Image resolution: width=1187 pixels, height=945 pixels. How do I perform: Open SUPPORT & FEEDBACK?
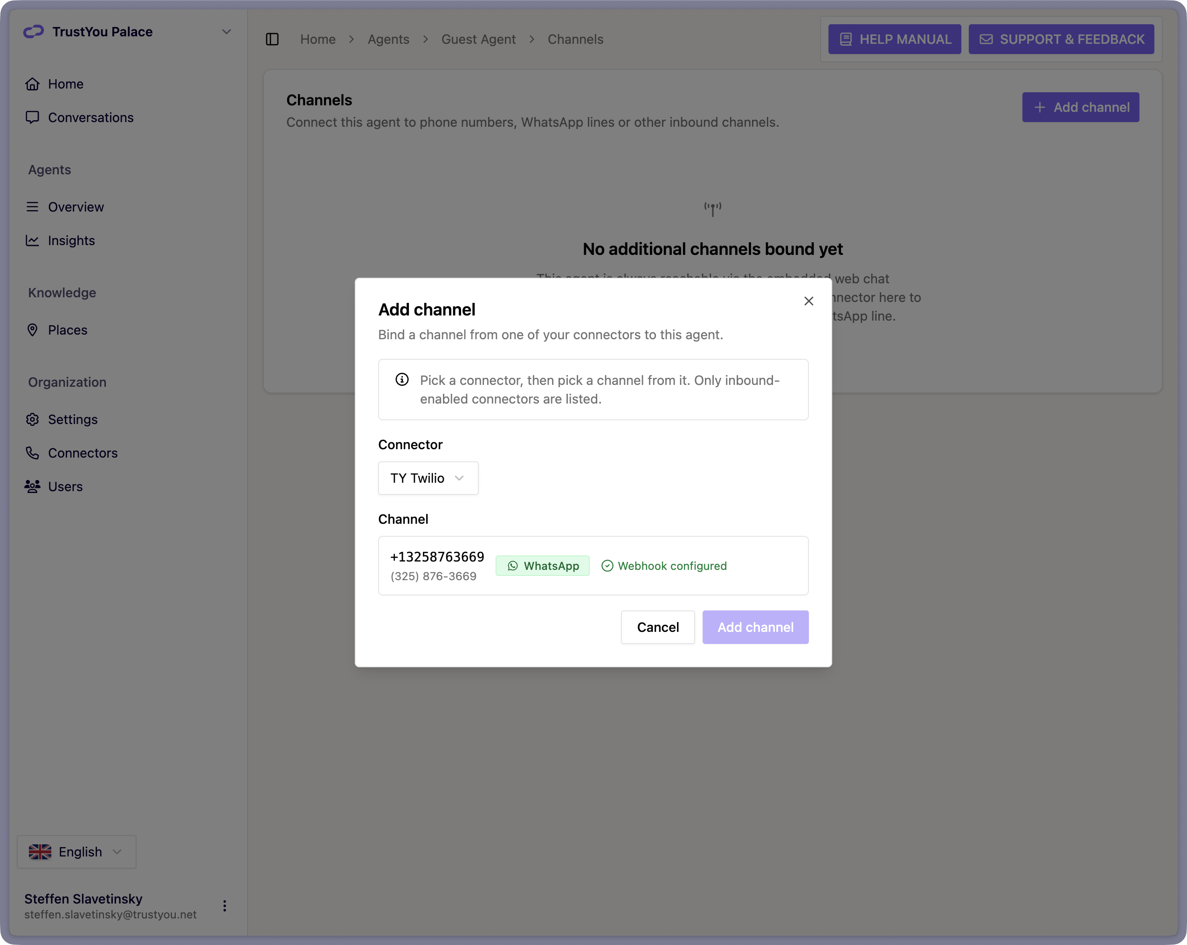pyautogui.click(x=1062, y=39)
